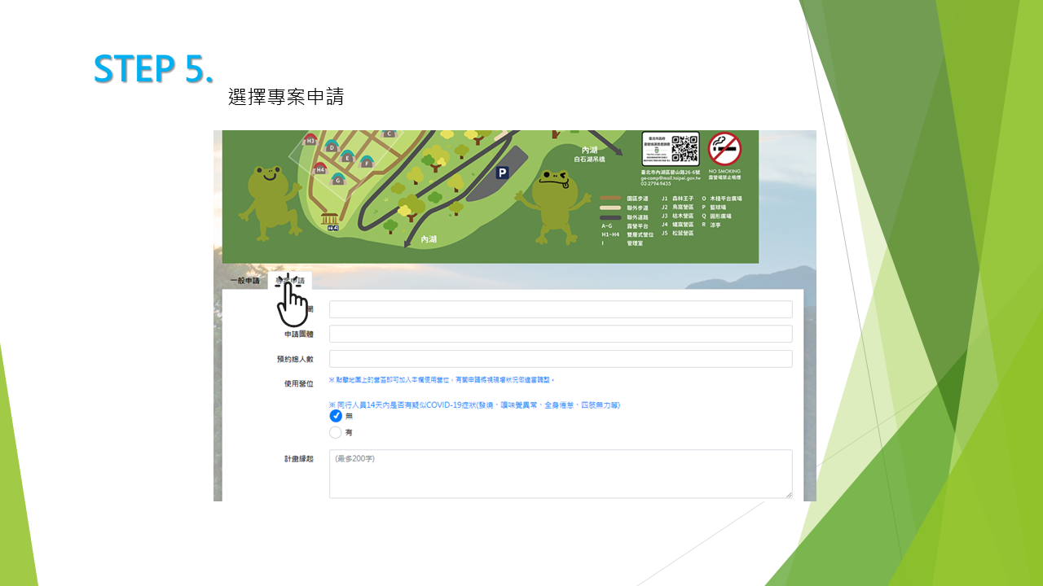Click the red no-smoking sign
The height and width of the screenshot is (586, 1043).
pos(724,149)
